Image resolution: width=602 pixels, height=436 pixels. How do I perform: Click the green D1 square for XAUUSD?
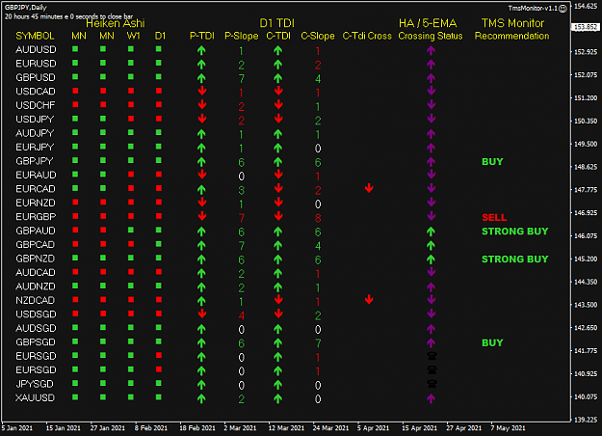[x=159, y=397]
